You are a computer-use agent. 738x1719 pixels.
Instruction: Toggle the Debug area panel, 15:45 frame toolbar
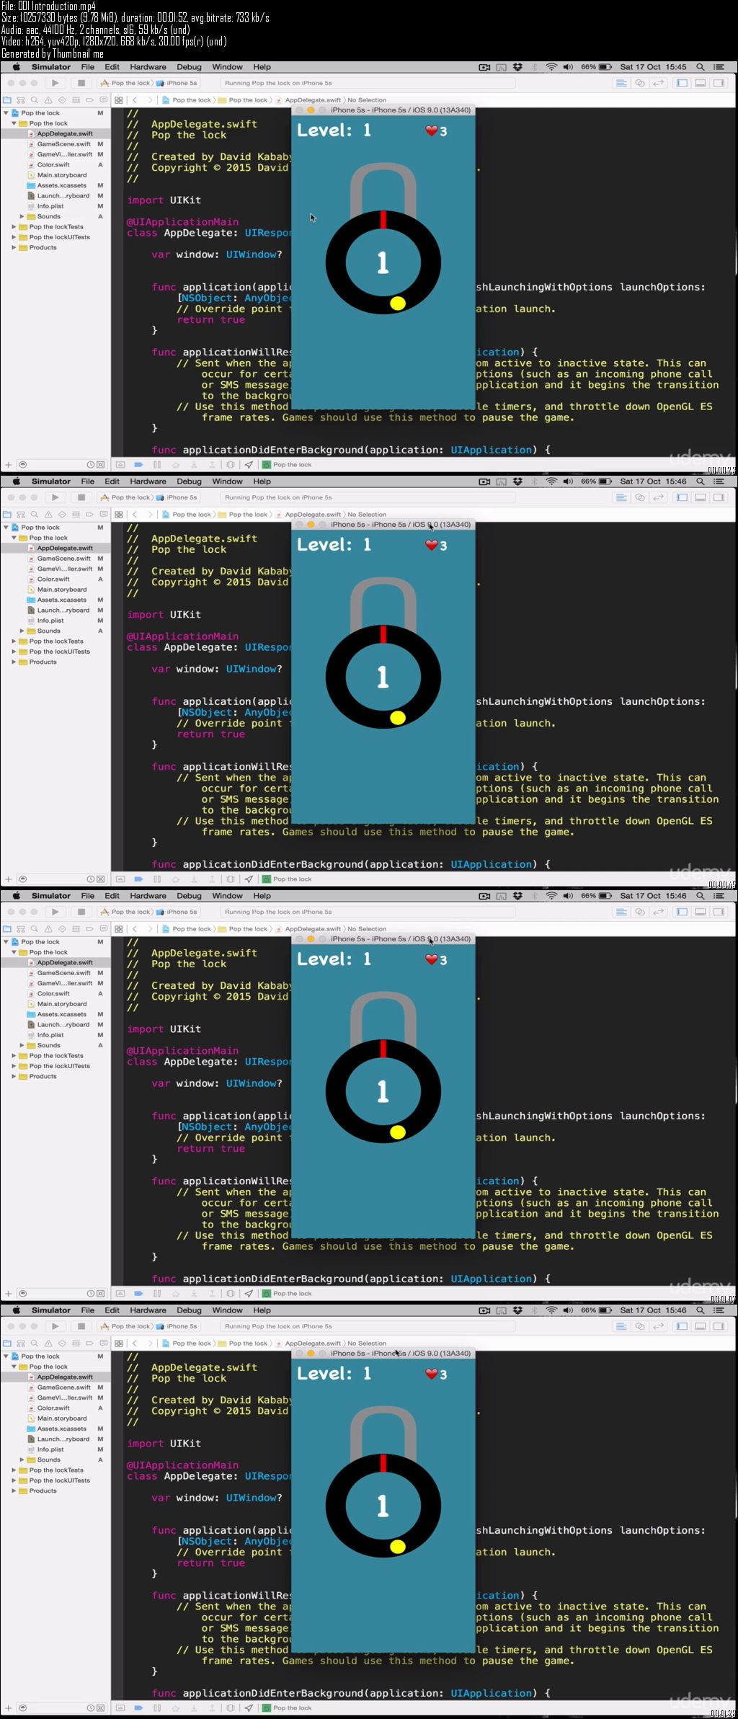point(700,83)
